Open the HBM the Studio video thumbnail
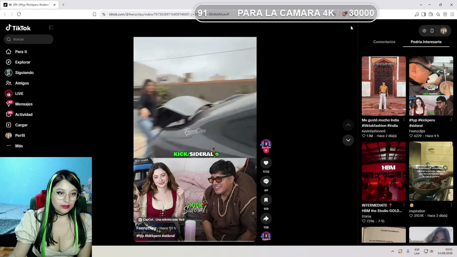457x257 pixels. click(x=384, y=171)
